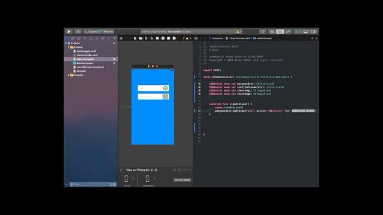Viewport: 383px width, 215px height.
Task: Open the Library button in the toolbar
Action: [x=263, y=32]
